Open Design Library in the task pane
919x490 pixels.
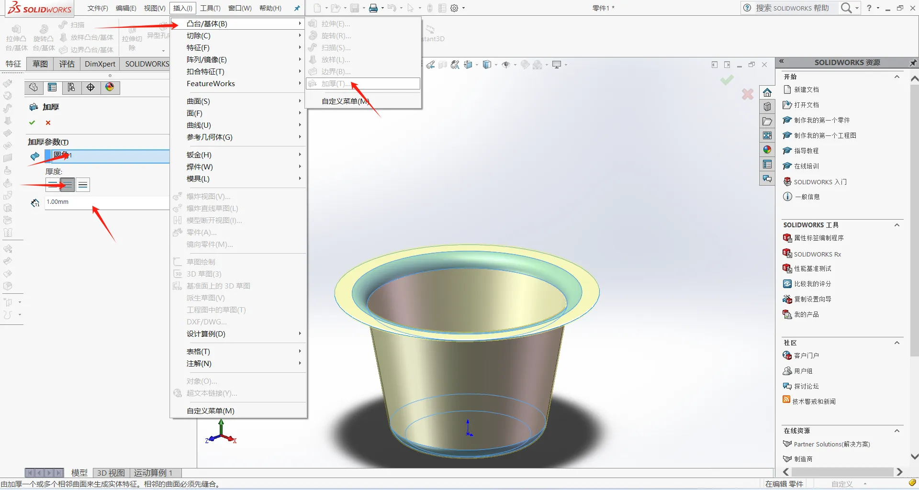pyautogui.click(x=767, y=107)
